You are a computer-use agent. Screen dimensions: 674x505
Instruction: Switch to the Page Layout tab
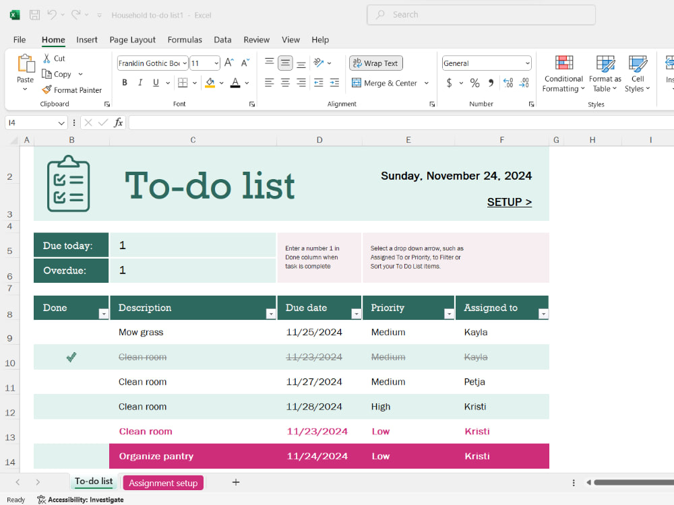click(x=132, y=40)
